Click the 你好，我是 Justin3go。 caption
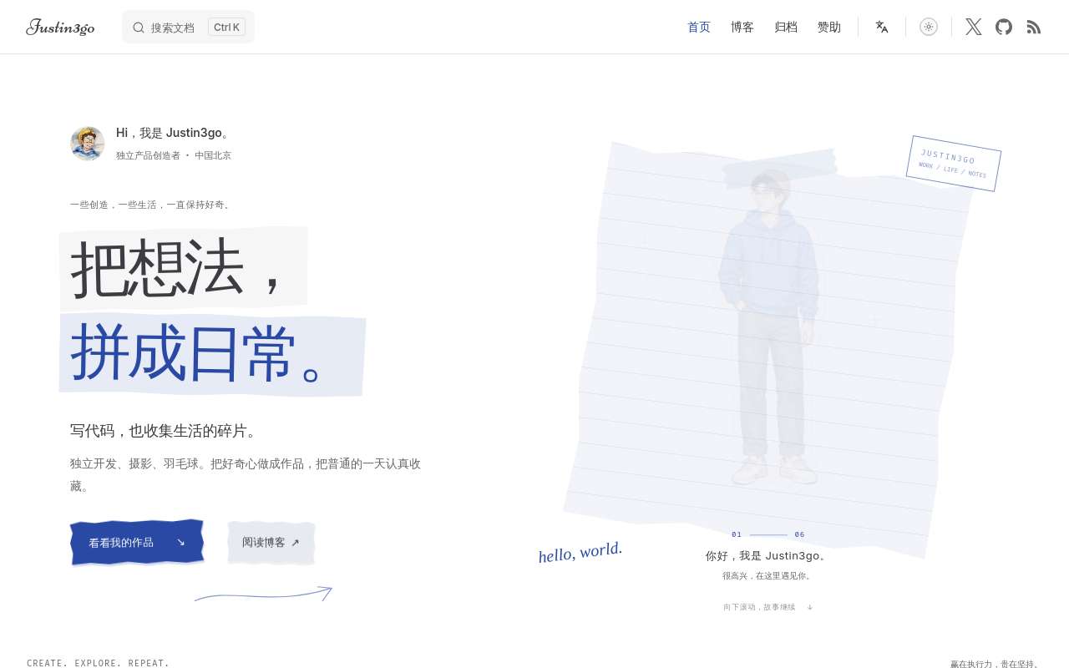1069x668 pixels. click(768, 555)
